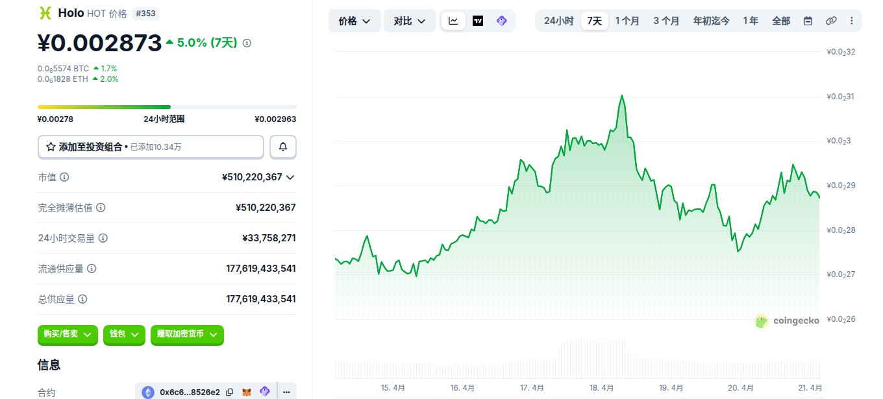Click the purple GeckoTerminal chart icon

(x=501, y=21)
